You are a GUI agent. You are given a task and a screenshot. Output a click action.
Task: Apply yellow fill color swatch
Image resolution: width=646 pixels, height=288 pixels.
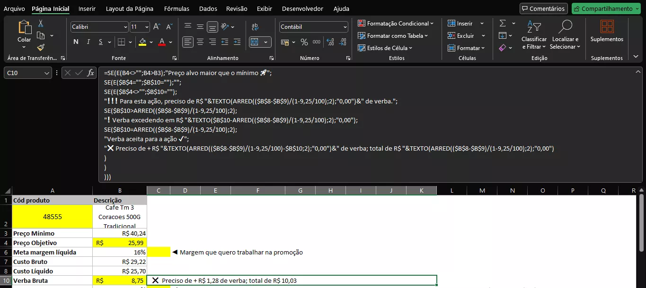(x=142, y=42)
